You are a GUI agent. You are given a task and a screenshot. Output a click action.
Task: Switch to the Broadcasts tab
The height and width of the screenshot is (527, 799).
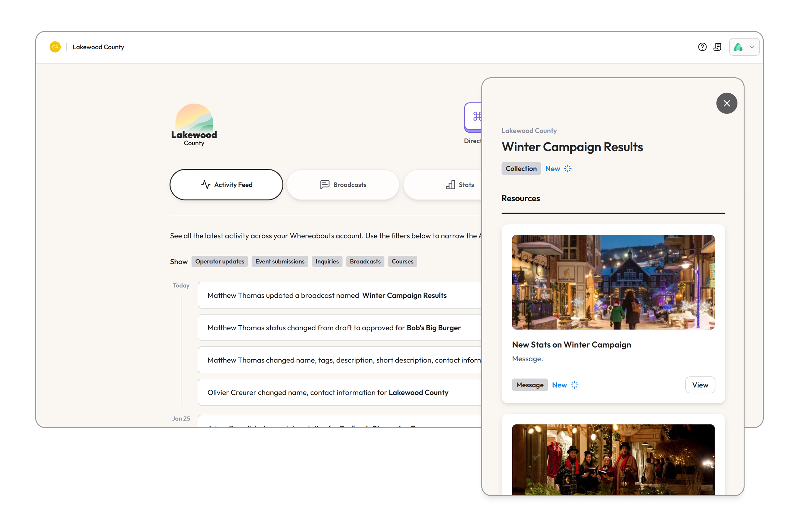coord(343,185)
